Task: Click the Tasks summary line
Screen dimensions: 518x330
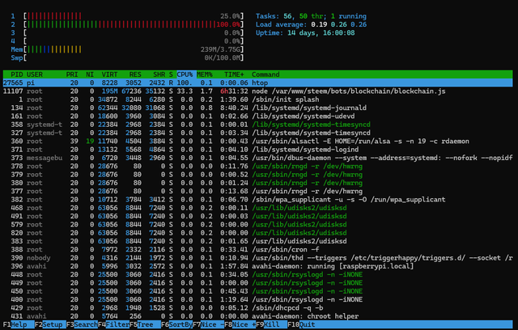Action: [311, 16]
